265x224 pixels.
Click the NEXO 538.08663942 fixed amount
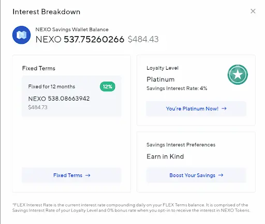pyautogui.click(x=59, y=99)
